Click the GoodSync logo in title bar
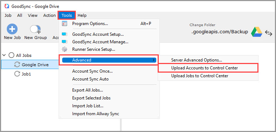276x132 pixels. click(x=7, y=6)
